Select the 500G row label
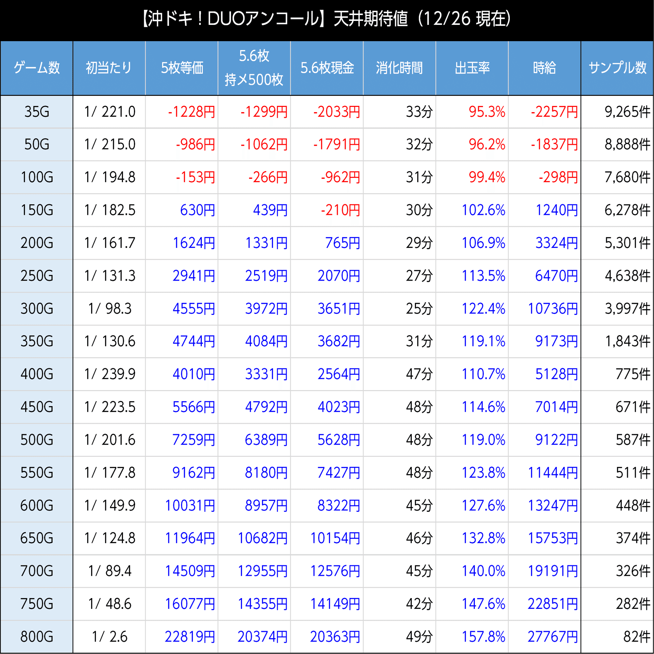Image resolution: width=654 pixels, height=654 pixels. tap(37, 440)
